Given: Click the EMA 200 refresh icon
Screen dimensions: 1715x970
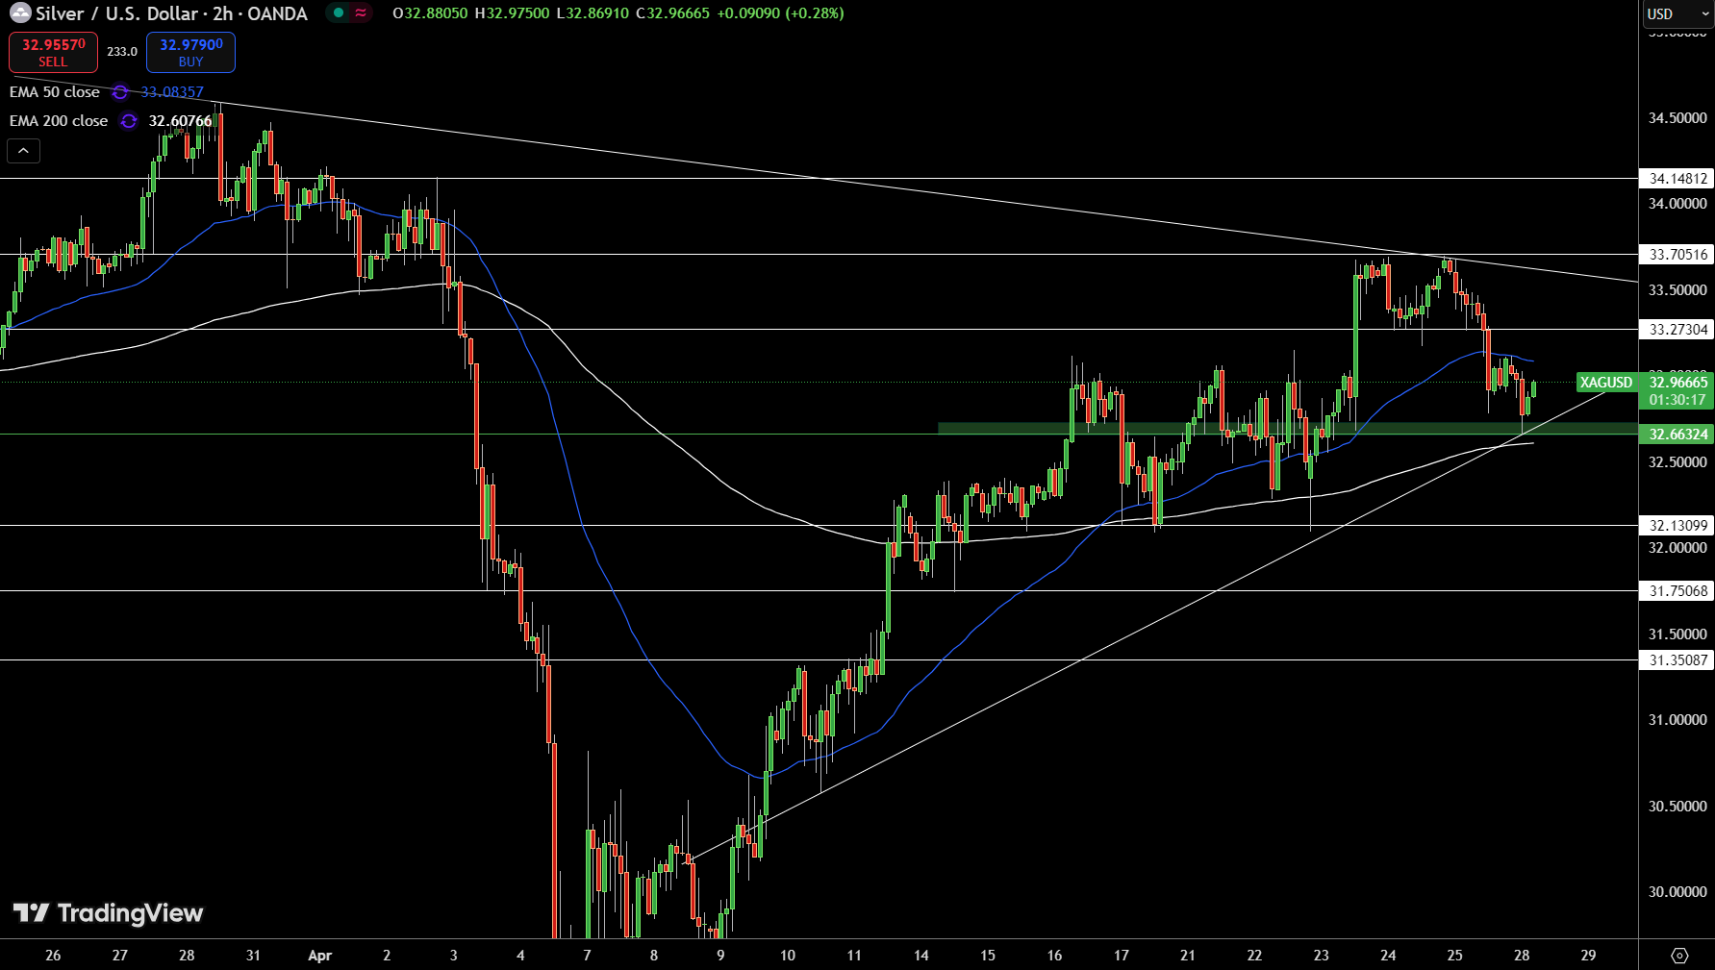Looking at the screenshot, I should point(128,121).
